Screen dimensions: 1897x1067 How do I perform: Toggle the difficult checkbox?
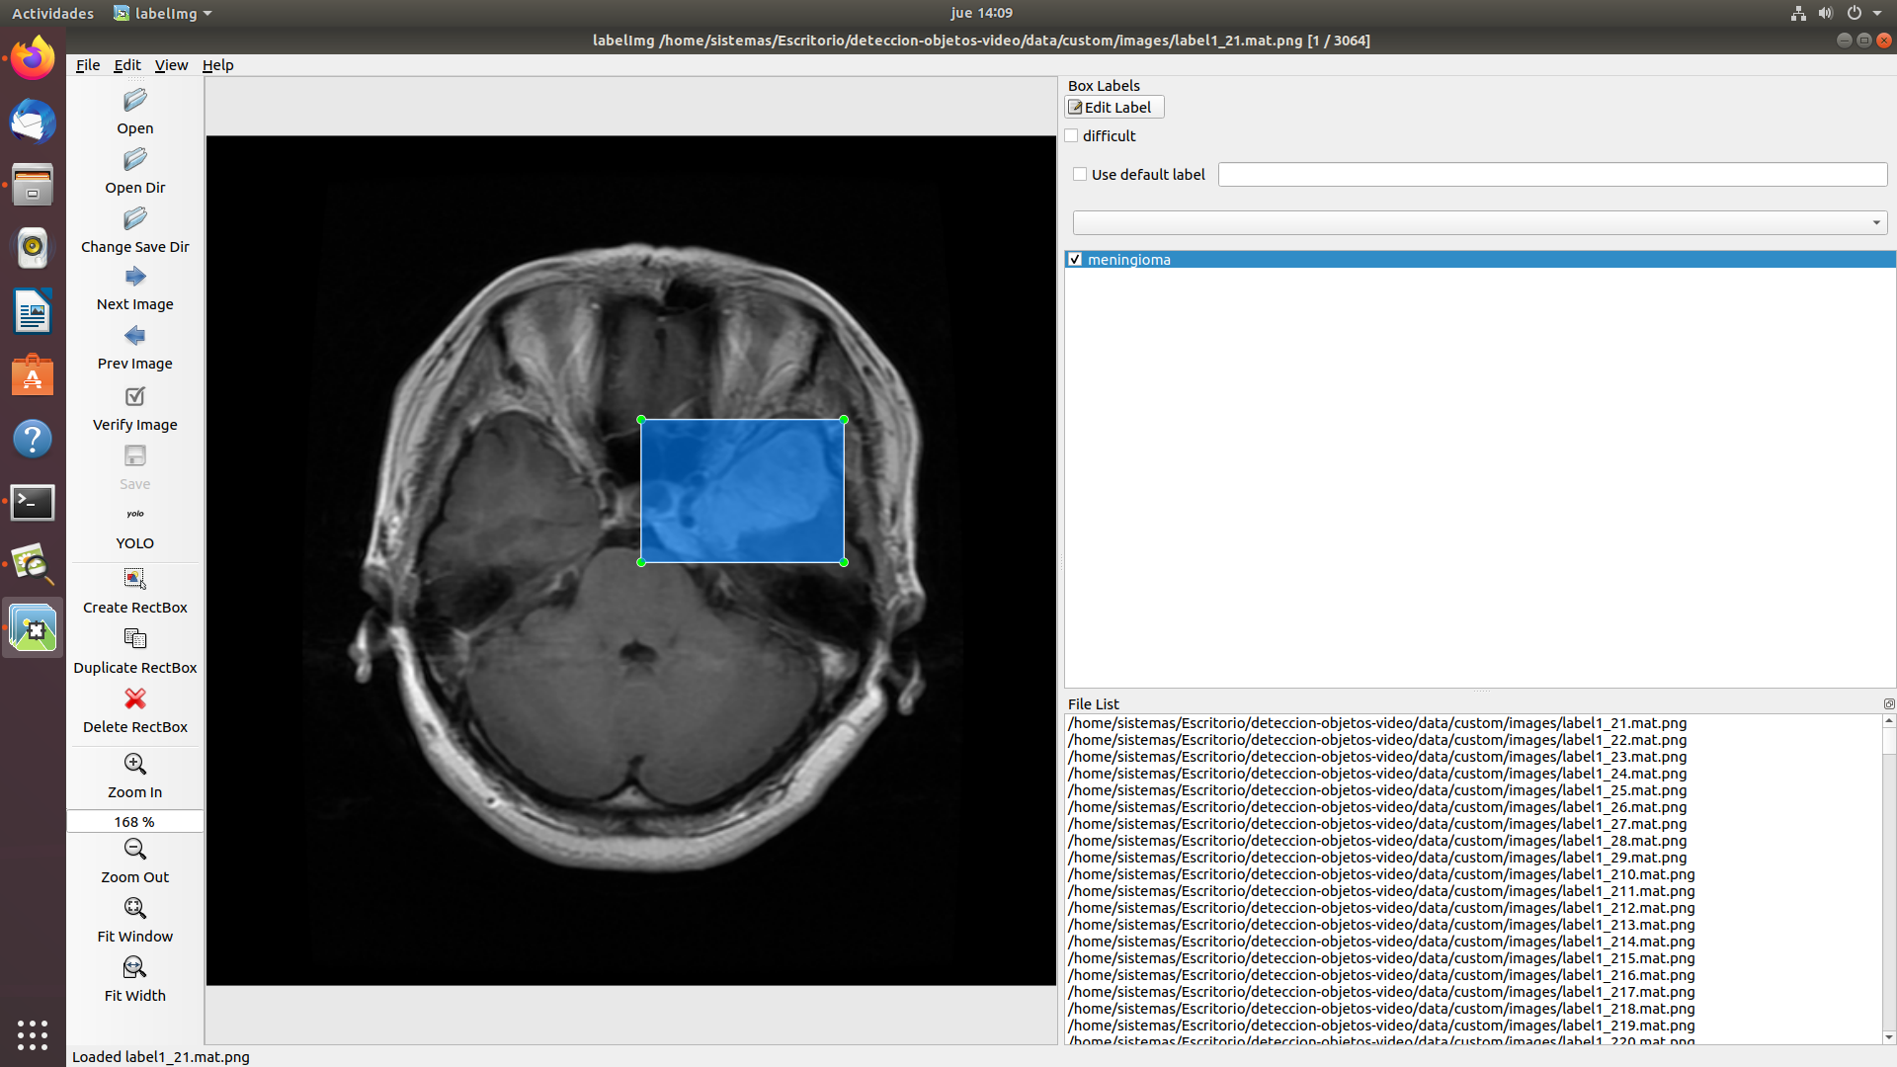(1072, 136)
